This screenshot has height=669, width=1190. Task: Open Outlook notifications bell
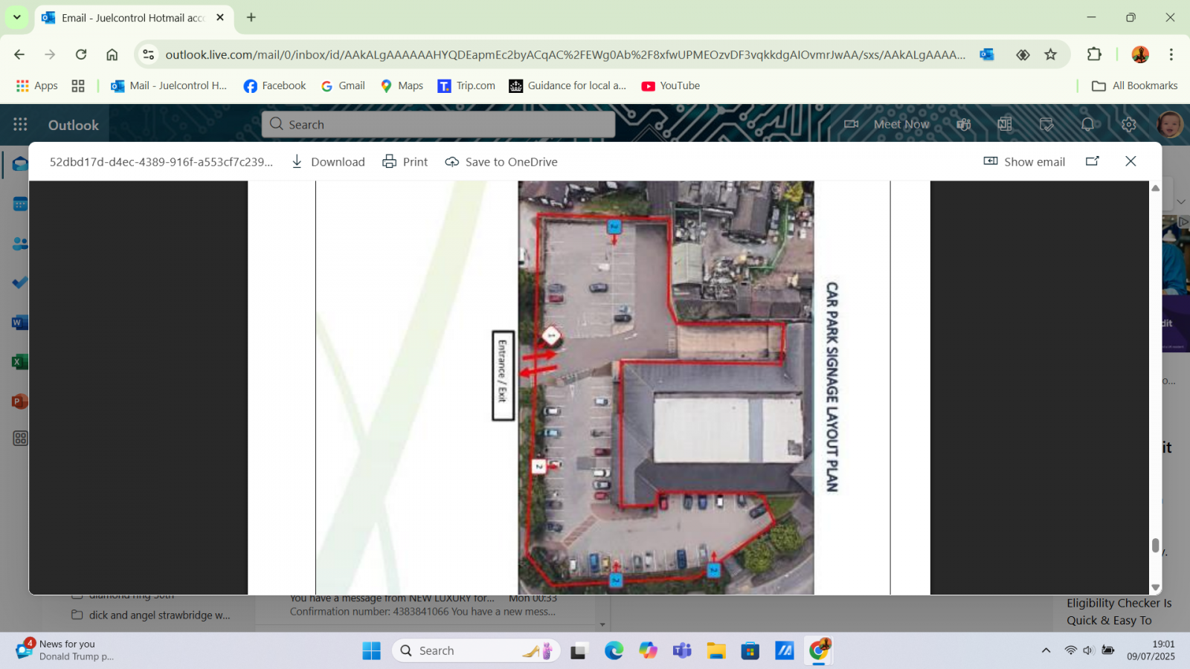pos(1087,124)
